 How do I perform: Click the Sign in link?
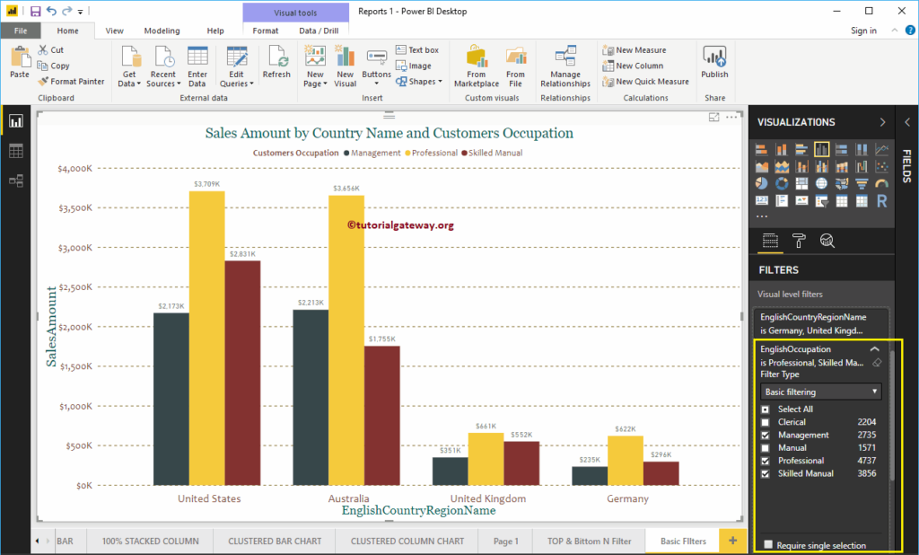pos(863,31)
